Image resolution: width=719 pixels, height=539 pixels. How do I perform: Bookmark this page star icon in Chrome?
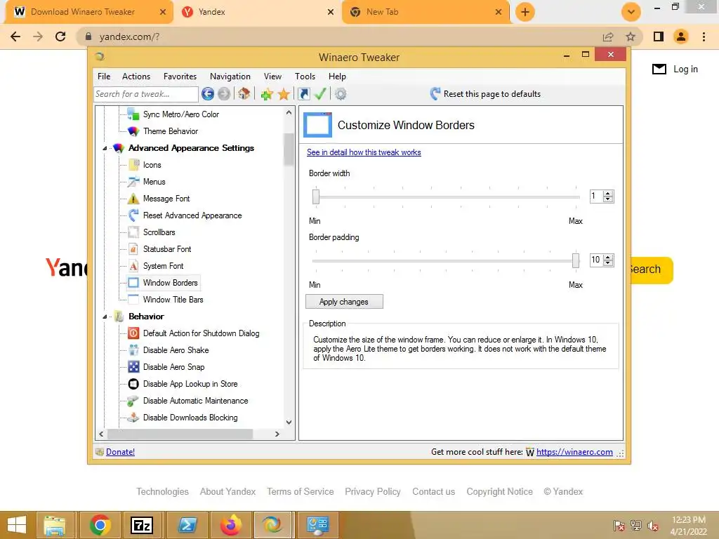click(631, 36)
